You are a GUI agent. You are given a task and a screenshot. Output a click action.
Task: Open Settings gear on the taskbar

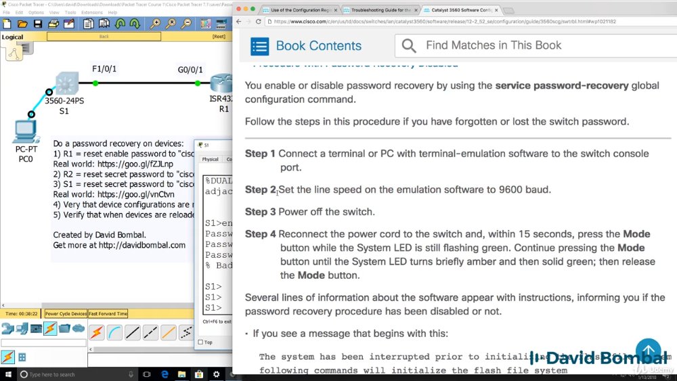coord(217,374)
